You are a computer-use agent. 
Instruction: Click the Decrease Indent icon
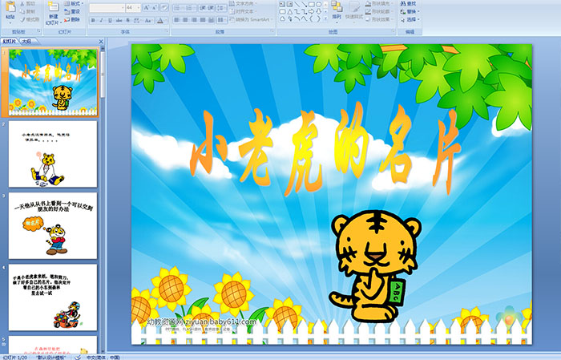203,8
